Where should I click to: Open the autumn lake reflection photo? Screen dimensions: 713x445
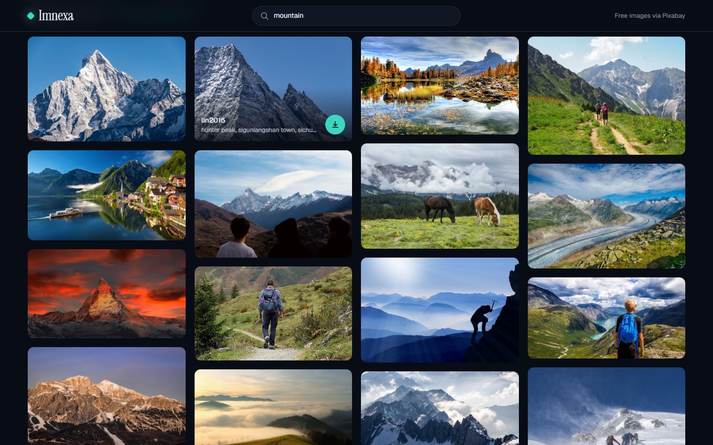[x=440, y=86]
